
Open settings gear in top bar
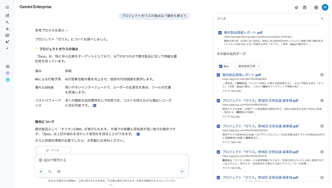pyautogui.click(x=316, y=8)
